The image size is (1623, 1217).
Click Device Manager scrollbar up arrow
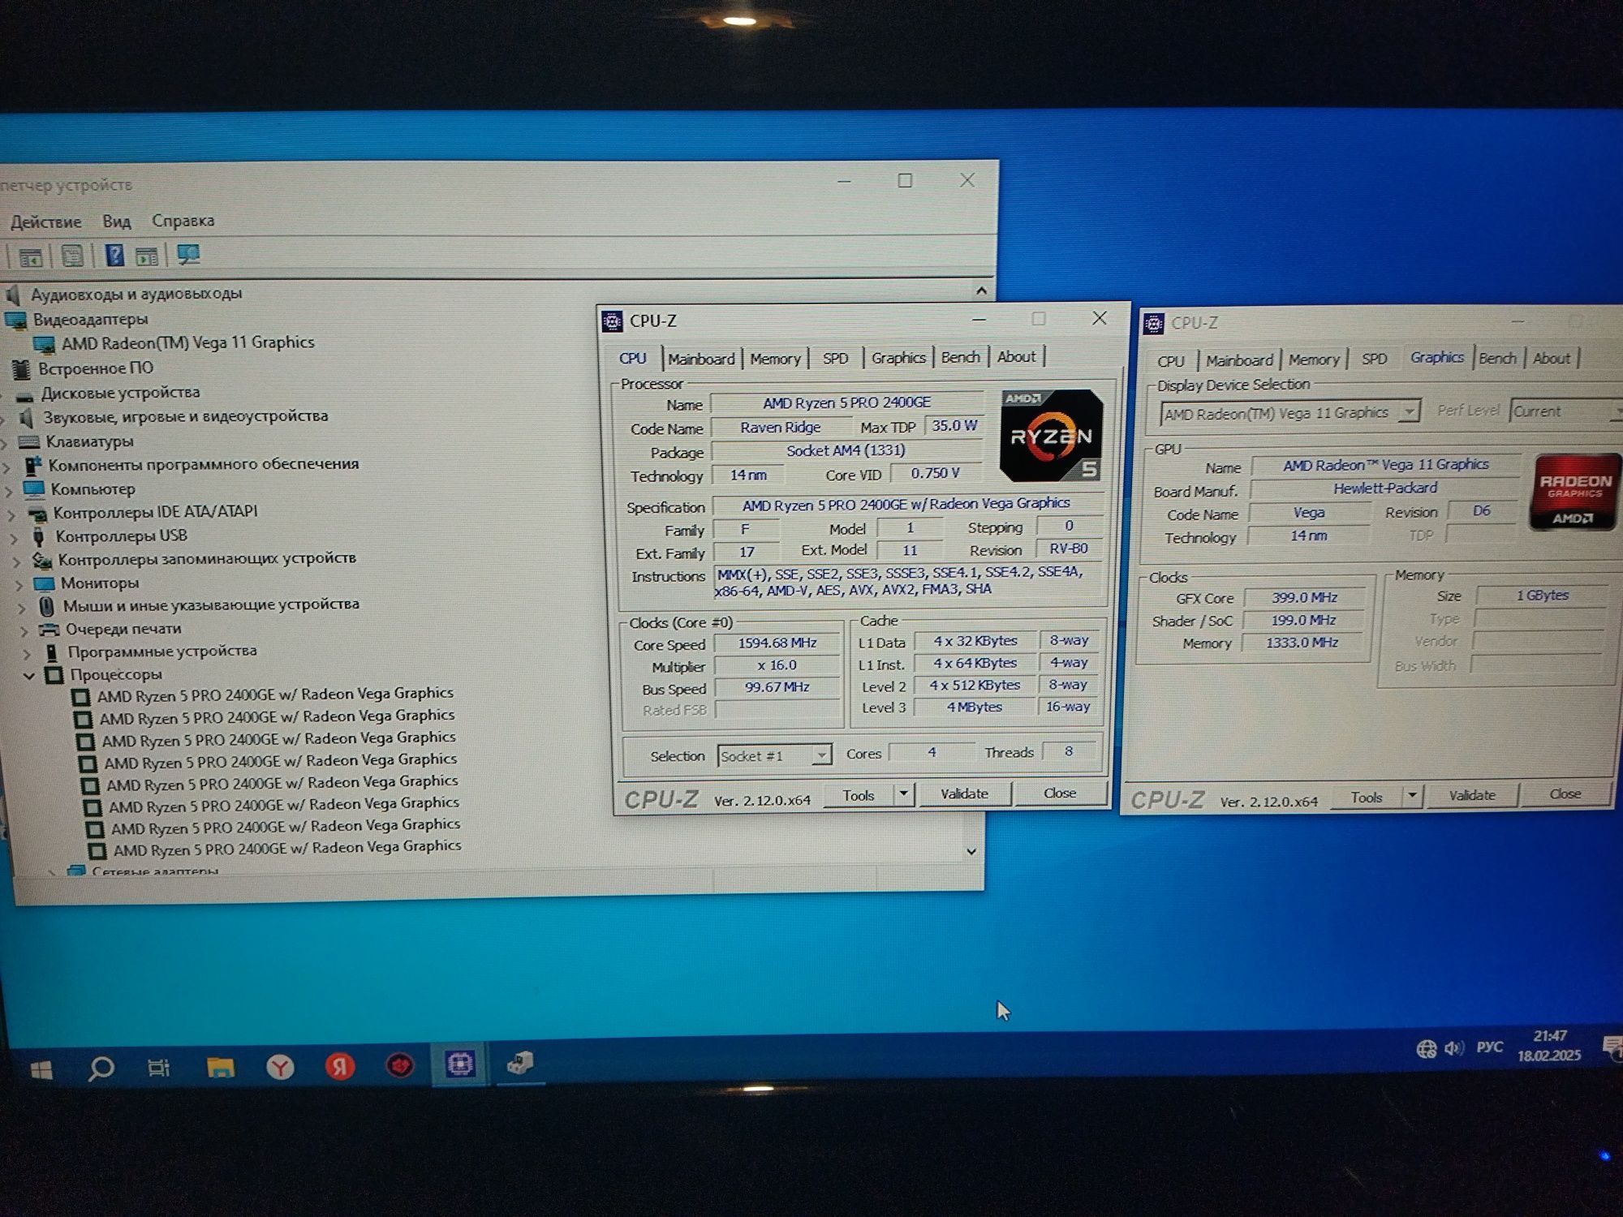click(x=981, y=290)
